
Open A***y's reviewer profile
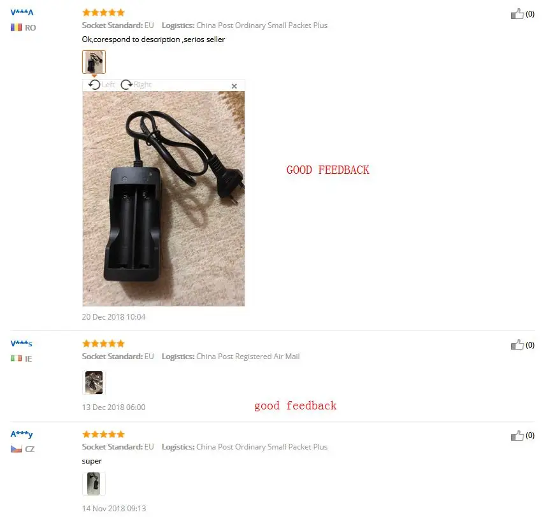click(x=22, y=434)
